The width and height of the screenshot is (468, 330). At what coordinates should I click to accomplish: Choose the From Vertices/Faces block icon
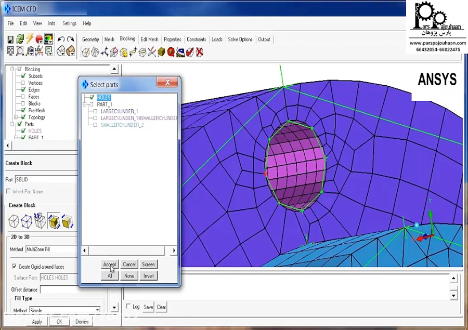[x=27, y=221]
